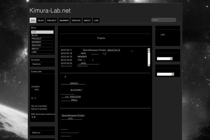This screenshot has width=210, height=140.
Task: Click the (AIT) text in right sidebar
Action: [x=163, y=35]
